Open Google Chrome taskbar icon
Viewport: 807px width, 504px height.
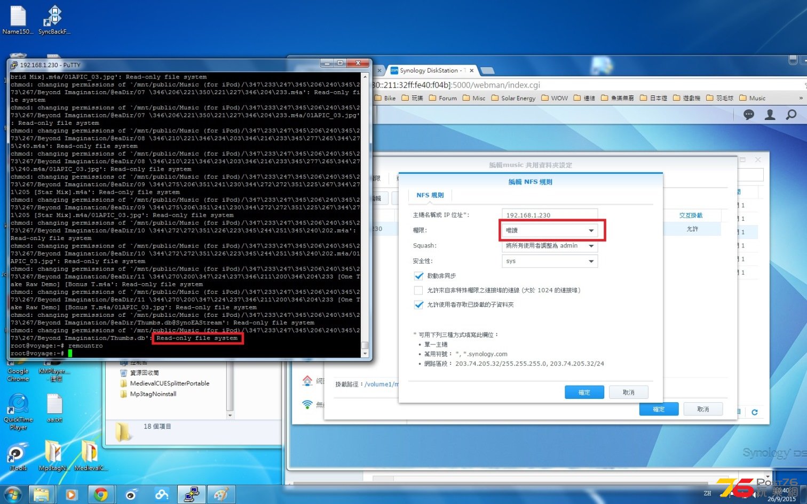click(100, 495)
